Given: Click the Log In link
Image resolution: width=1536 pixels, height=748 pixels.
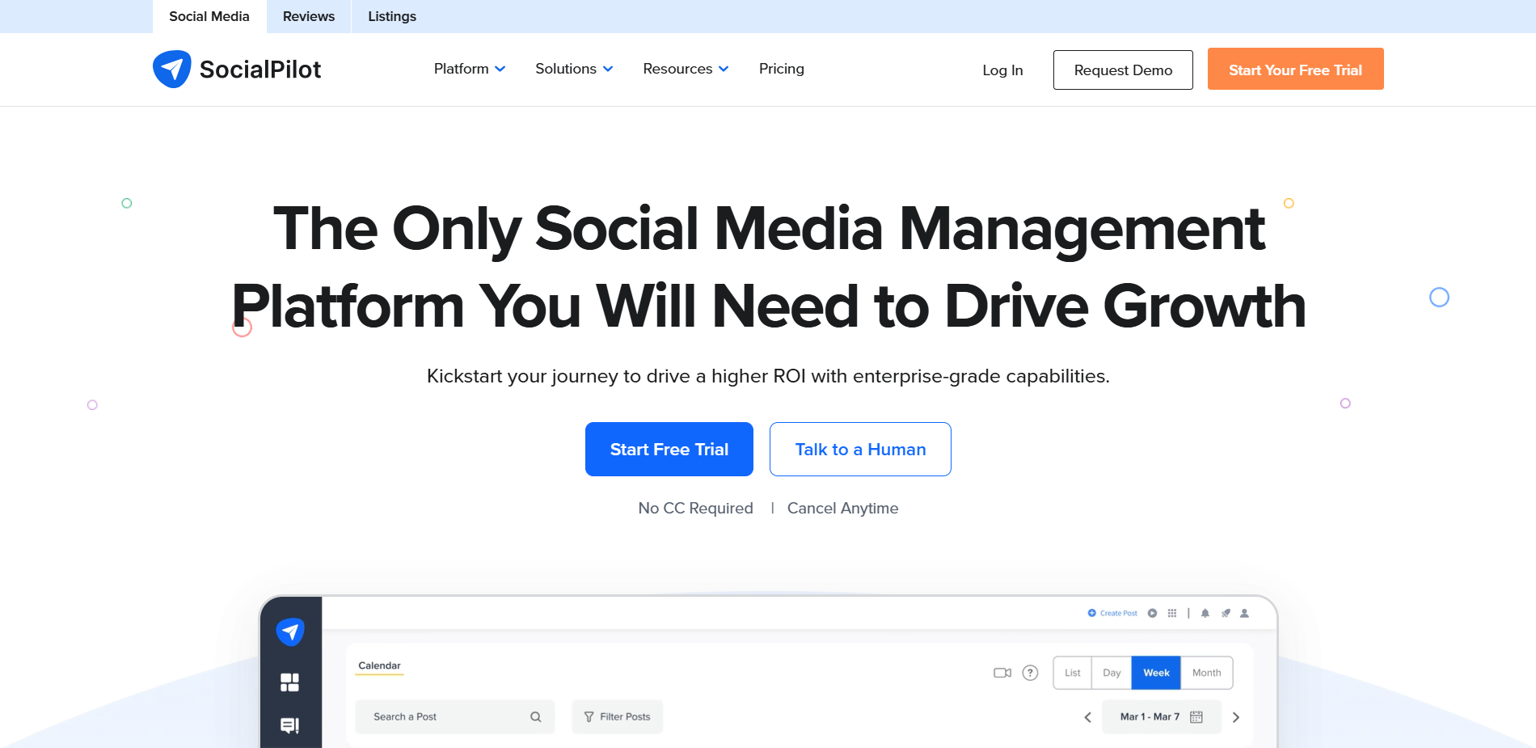Looking at the screenshot, I should (1002, 70).
